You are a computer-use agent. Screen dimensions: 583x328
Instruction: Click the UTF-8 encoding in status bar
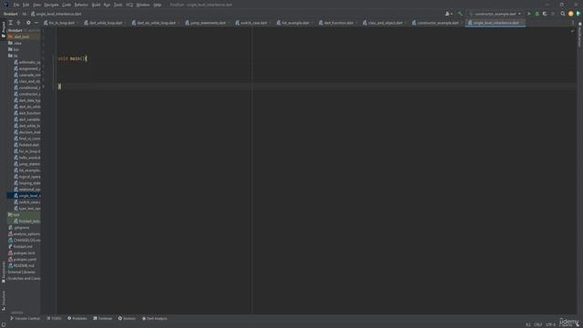(x=550, y=324)
